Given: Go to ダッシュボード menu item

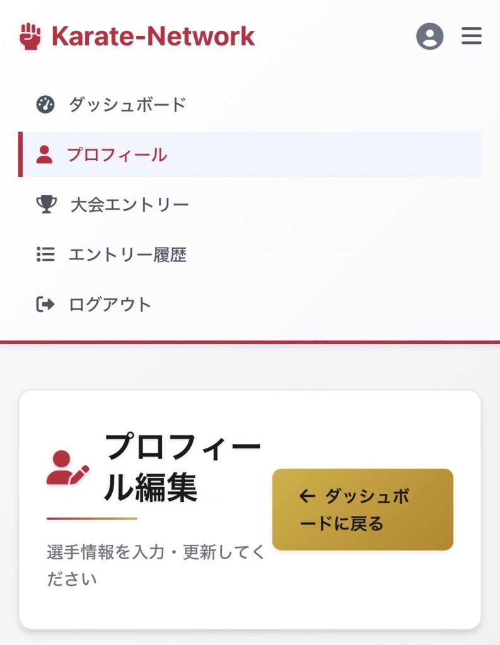Looking at the screenshot, I should click(x=127, y=105).
